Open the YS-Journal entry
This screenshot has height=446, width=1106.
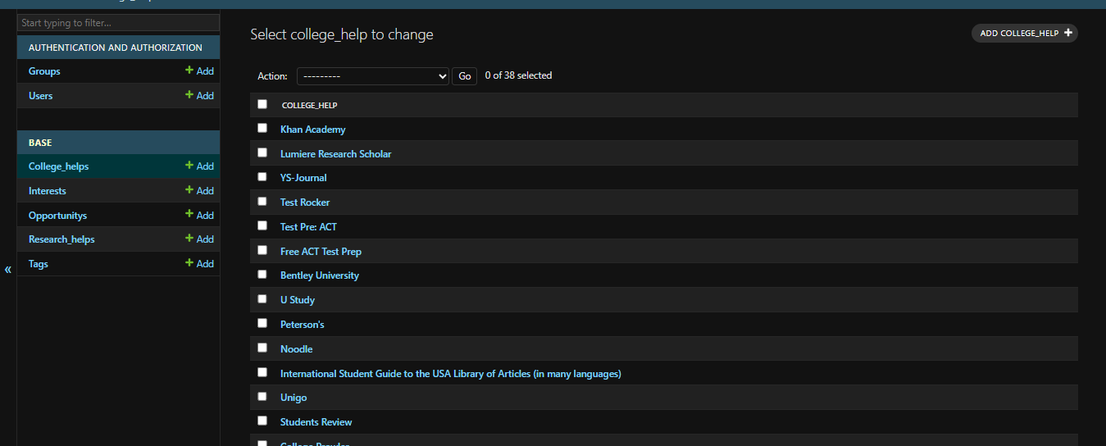[x=303, y=178]
